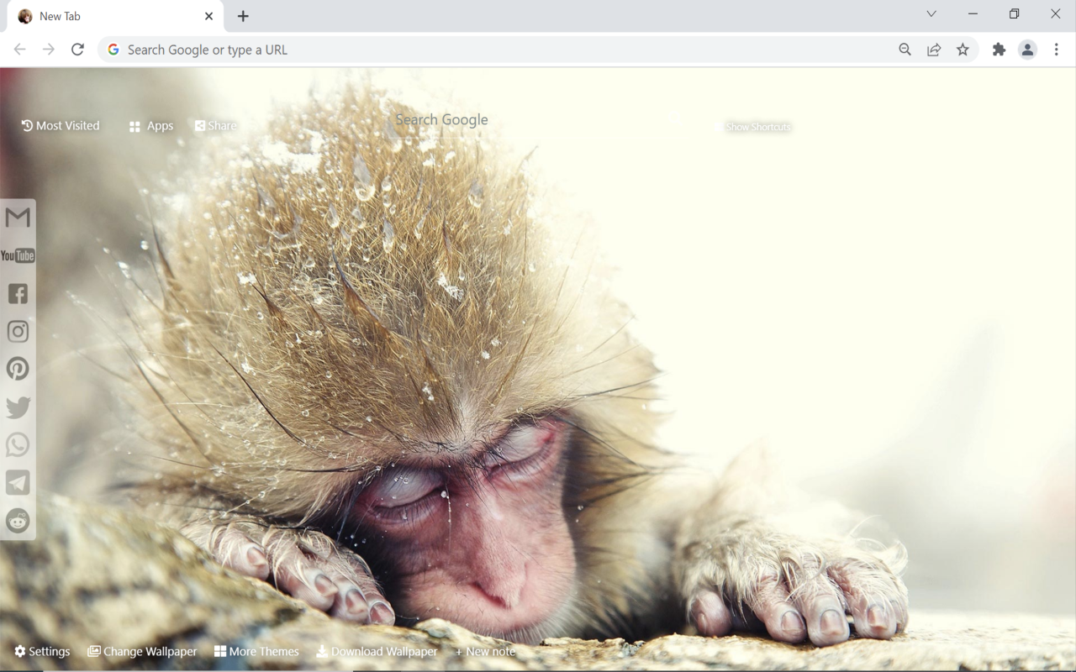Screen dimensions: 1076x672
Task: Open the tab search dropdown arrow
Action: [931, 14]
